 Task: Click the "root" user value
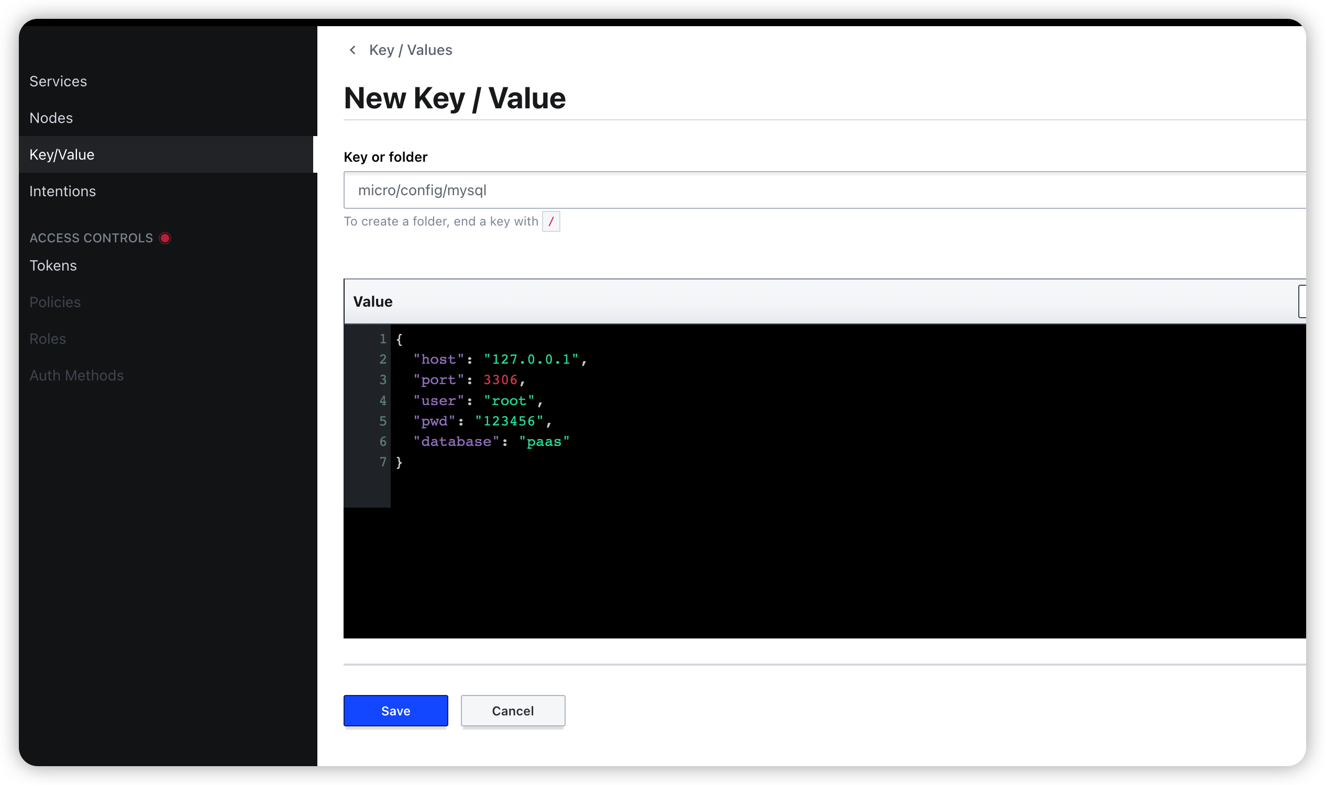pyautogui.click(x=509, y=400)
